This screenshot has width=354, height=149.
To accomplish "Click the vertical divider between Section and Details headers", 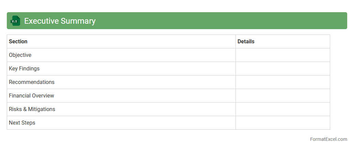I will (x=236, y=42).
